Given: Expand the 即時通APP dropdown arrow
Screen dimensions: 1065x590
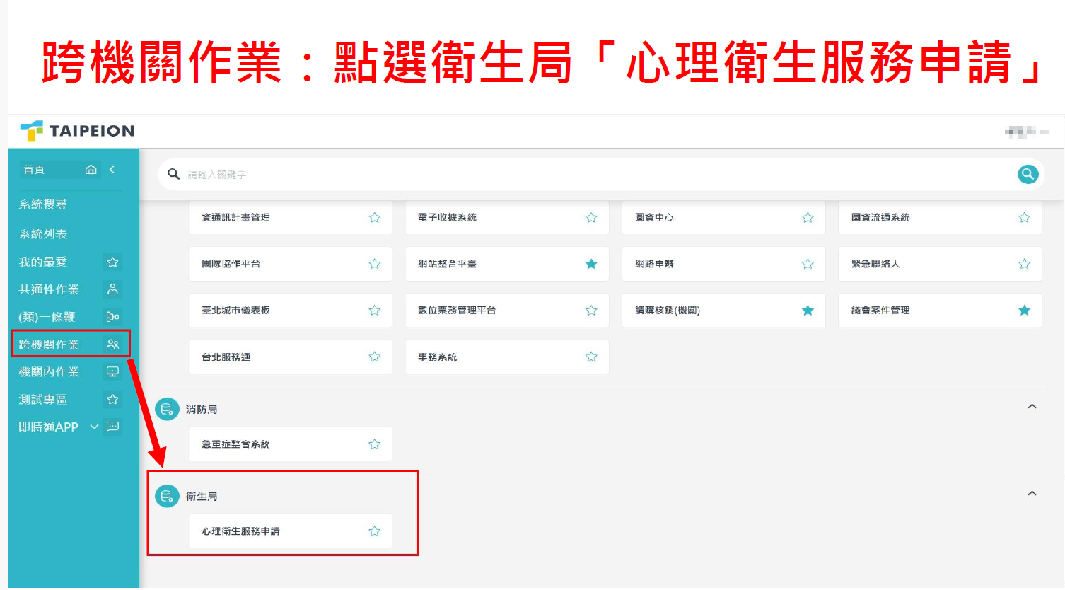Looking at the screenshot, I should pos(94,427).
